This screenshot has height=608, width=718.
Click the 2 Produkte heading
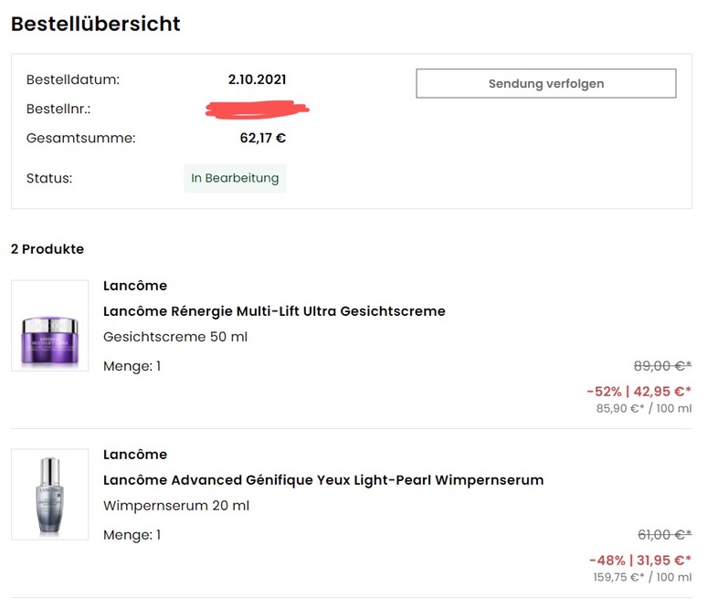48,249
